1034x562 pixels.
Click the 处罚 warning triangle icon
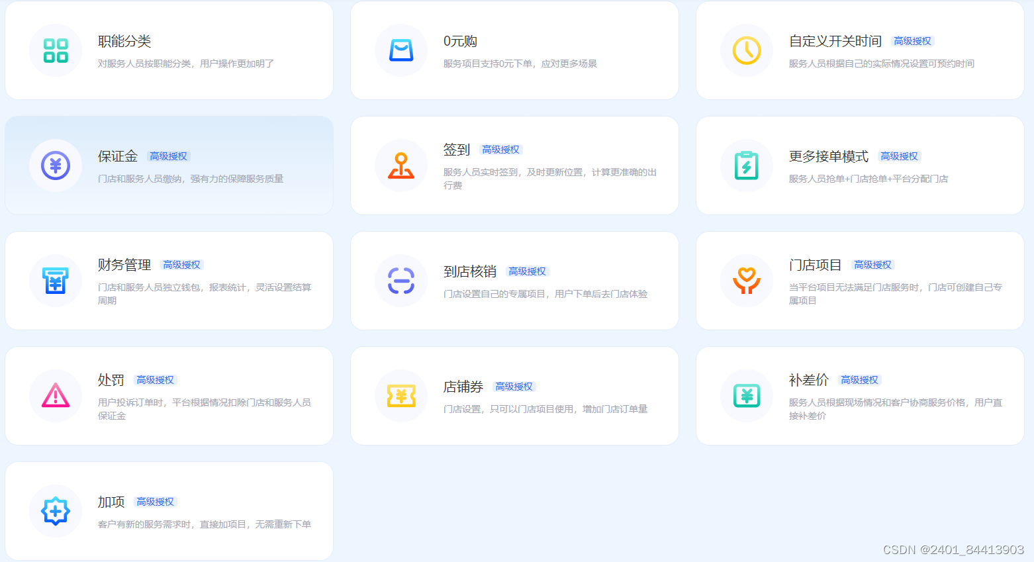[x=56, y=396]
